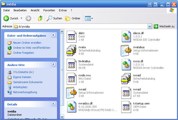Screen dimensions: 178x120
Task: Select the txtsetup.oem file icon
Action: pyautogui.click(x=126, y=107)
